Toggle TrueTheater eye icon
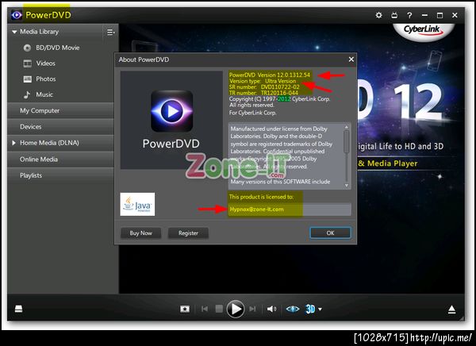 pos(293,309)
